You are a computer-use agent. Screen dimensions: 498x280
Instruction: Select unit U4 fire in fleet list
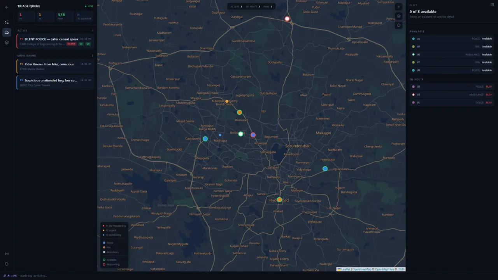pyautogui.click(x=452, y=47)
